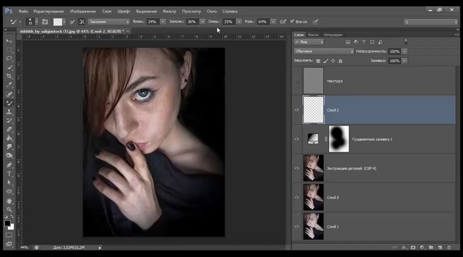Image resolution: width=463 pixels, height=257 pixels.
Task: Click load brush after each stroke icon
Action: [72, 22]
